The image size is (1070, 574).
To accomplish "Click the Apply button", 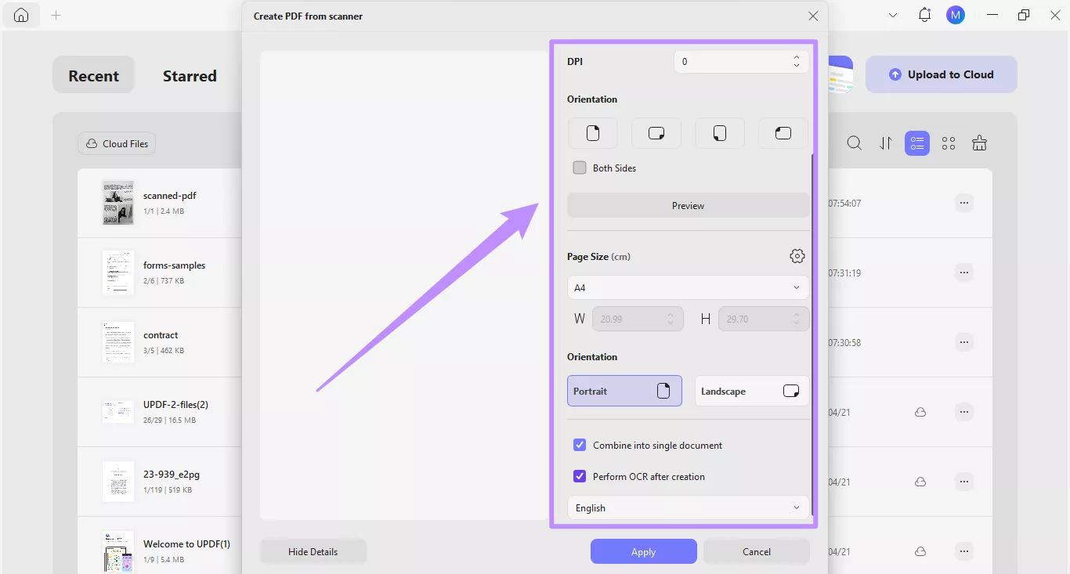I will click(643, 551).
